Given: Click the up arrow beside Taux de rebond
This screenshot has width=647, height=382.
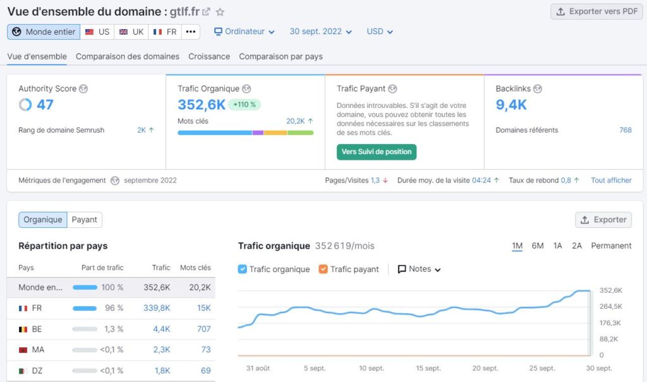Looking at the screenshot, I should (x=576, y=181).
